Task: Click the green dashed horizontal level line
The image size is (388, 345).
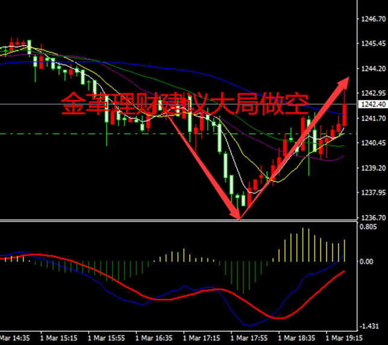Action: (x=60, y=134)
